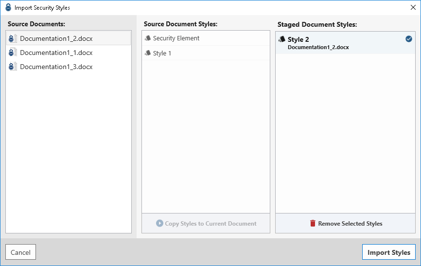Screen dimensions: 421x266
Task: Click the red trash can icon
Action: pyautogui.click(x=313, y=224)
